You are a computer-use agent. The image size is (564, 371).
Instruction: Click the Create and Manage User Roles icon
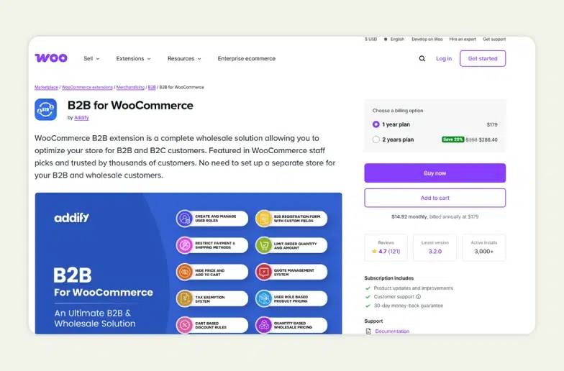pyautogui.click(x=185, y=219)
